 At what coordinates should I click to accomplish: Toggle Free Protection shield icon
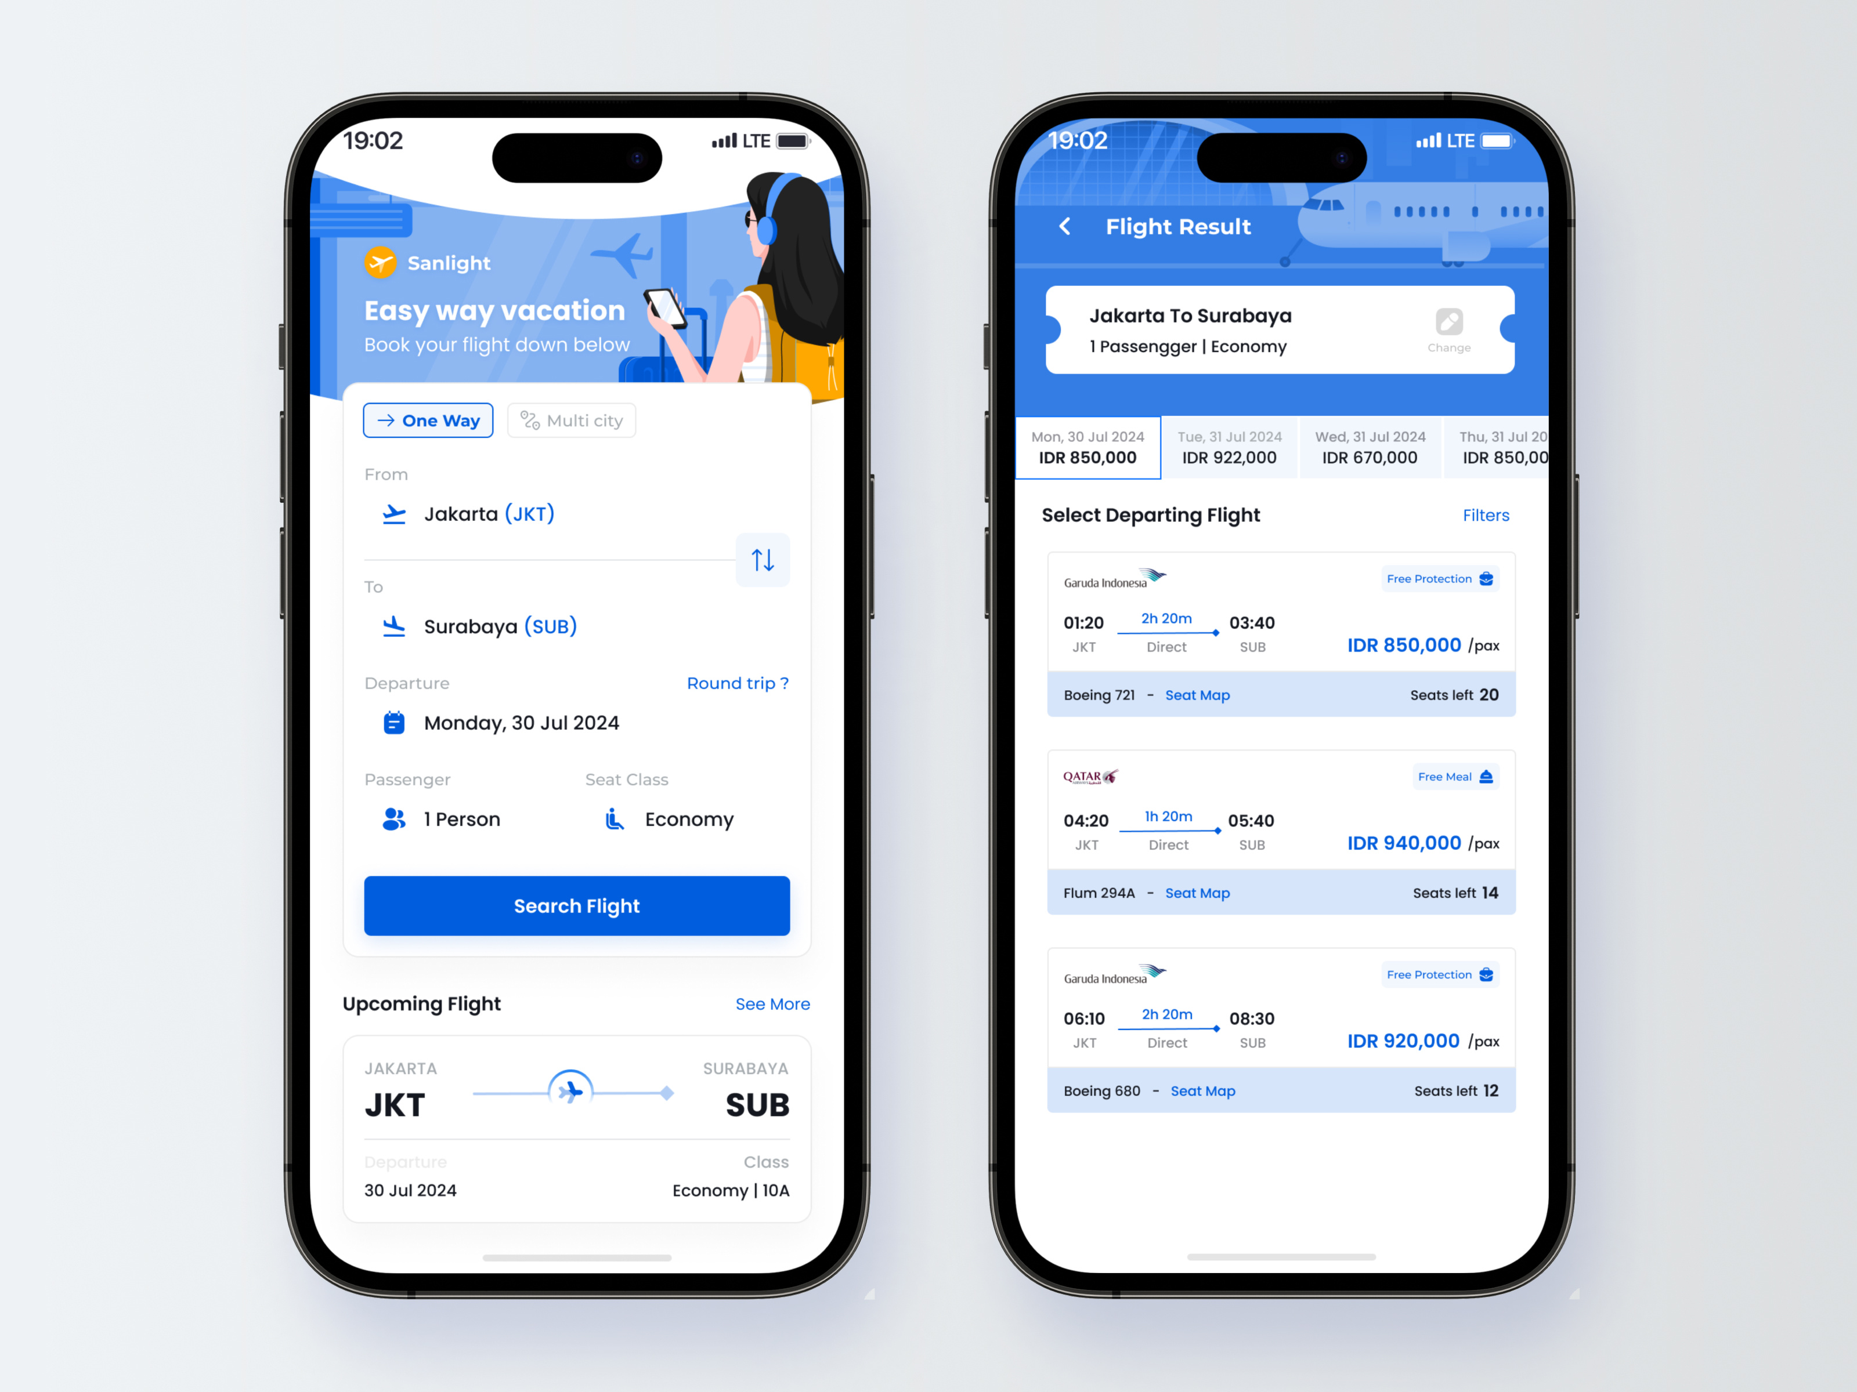(x=1491, y=581)
